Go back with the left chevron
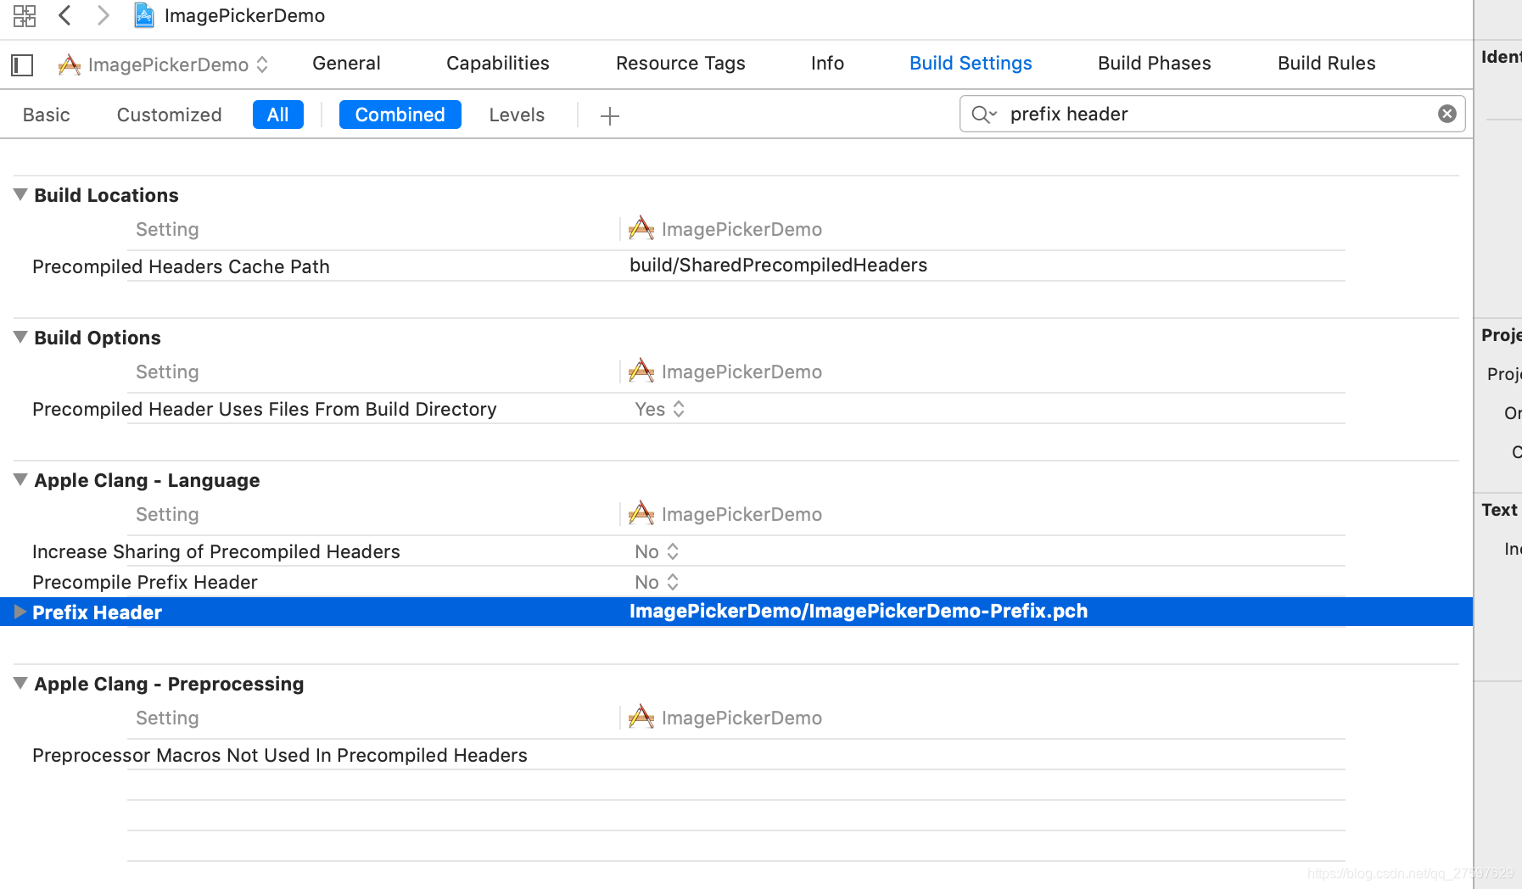The width and height of the screenshot is (1522, 889). (x=65, y=15)
